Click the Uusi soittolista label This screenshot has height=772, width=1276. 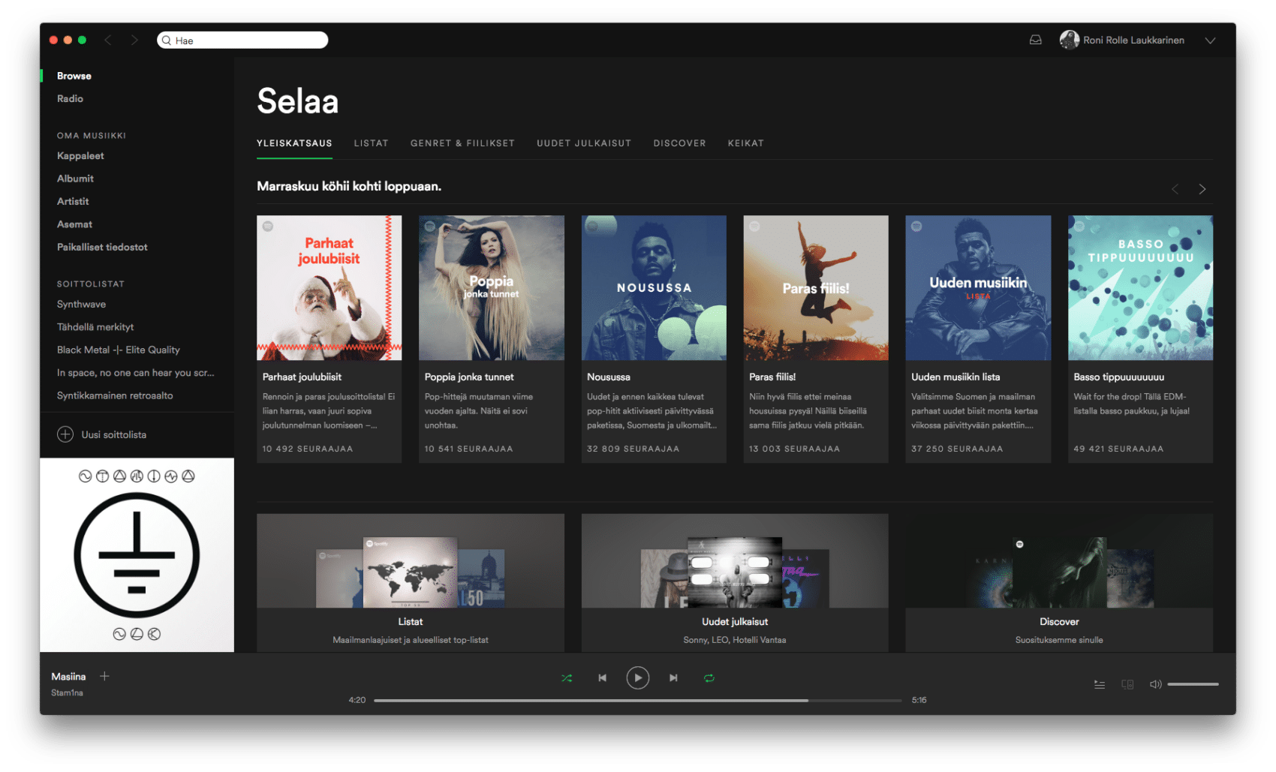point(114,434)
